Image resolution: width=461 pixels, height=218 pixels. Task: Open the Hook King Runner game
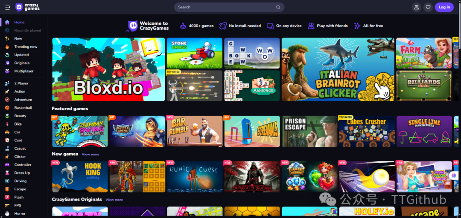click(80, 177)
